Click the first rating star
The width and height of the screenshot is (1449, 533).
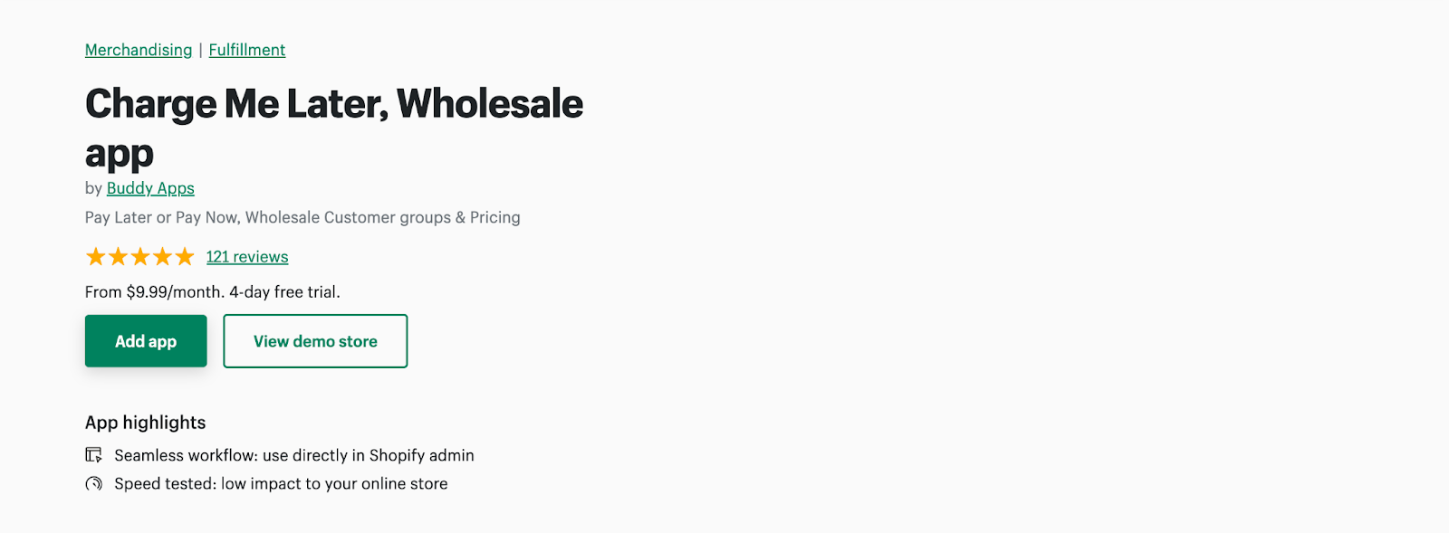pyautogui.click(x=95, y=257)
